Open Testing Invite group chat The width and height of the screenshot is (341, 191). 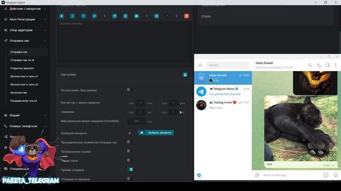pyautogui.click(x=223, y=105)
